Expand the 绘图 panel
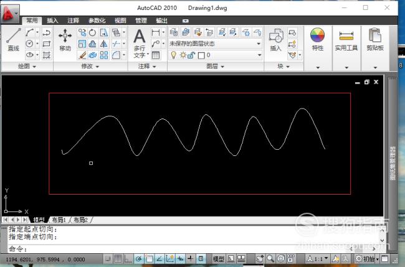Screen dimensions: 405x267 [27, 67]
